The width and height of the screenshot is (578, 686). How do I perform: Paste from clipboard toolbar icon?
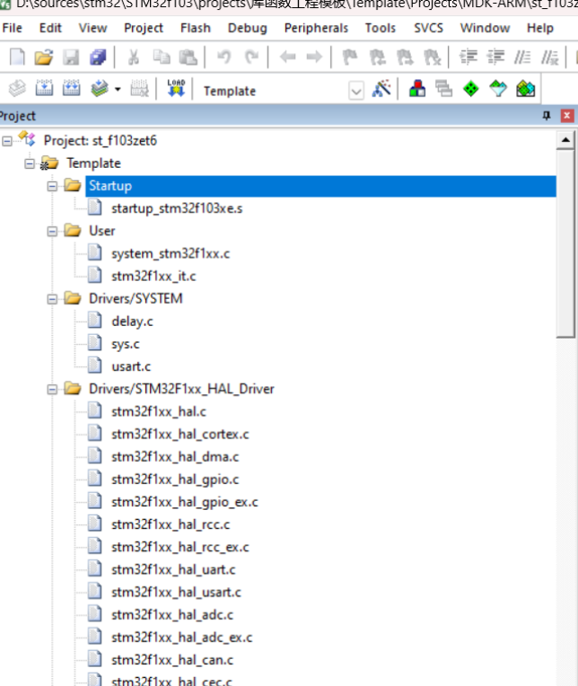188,57
